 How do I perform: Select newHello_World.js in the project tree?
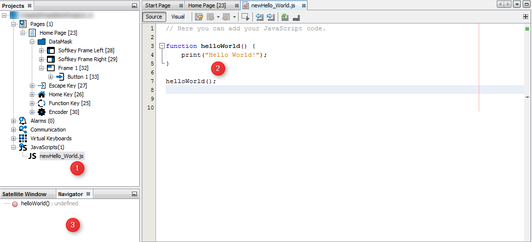coord(62,156)
